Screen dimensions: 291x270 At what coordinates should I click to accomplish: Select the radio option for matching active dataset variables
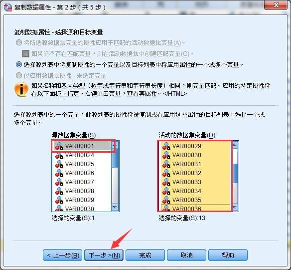pos(19,43)
